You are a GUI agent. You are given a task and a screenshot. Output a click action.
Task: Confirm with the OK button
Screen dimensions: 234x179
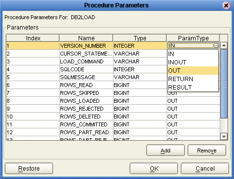click(x=154, y=168)
